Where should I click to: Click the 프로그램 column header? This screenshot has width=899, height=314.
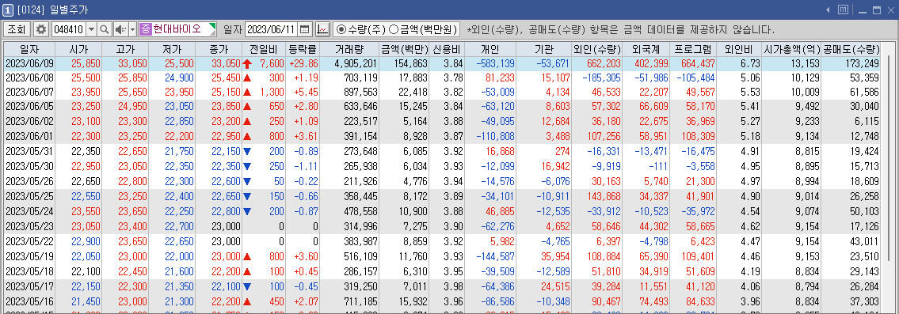(x=692, y=49)
